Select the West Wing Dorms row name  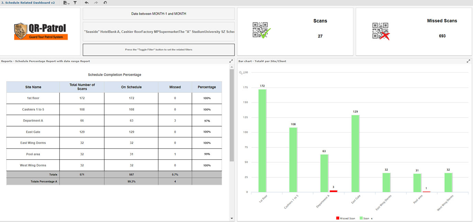33,165
